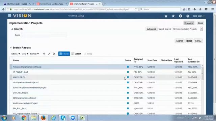Screen dimensions: 216x121
Task: Toggle the Freeze column button
Action: 64,54
